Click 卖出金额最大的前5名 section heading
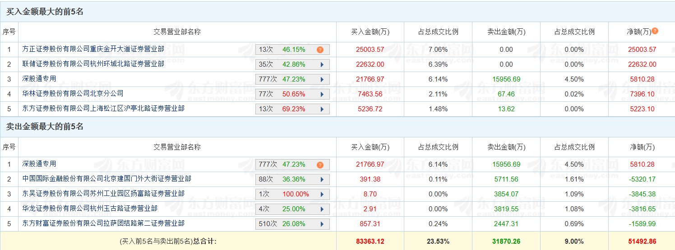The height and width of the screenshot is (250, 675). coord(45,127)
